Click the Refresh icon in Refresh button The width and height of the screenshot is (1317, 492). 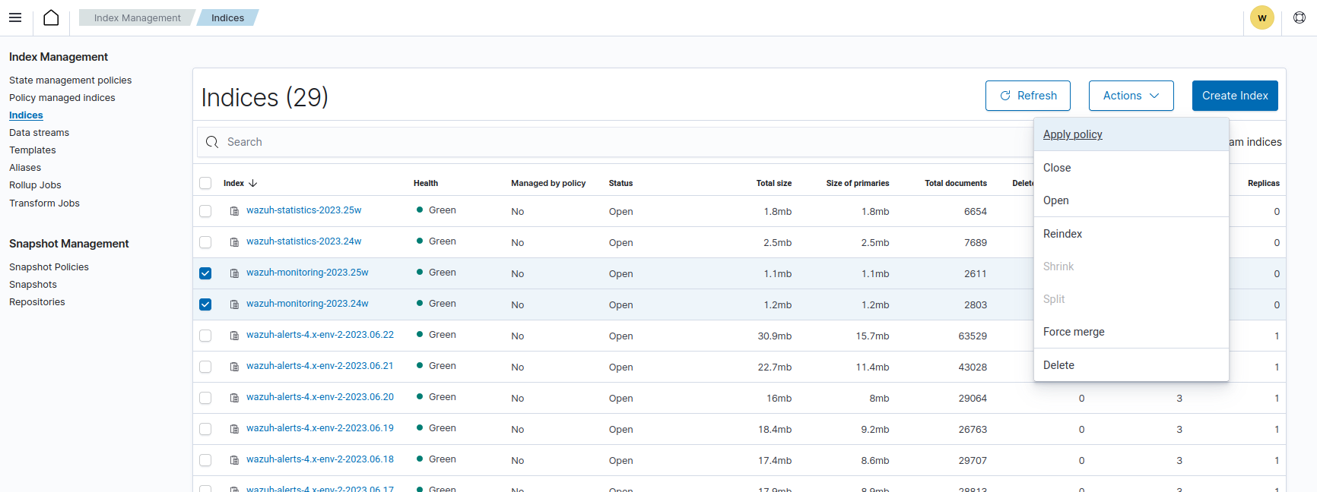coord(1005,96)
